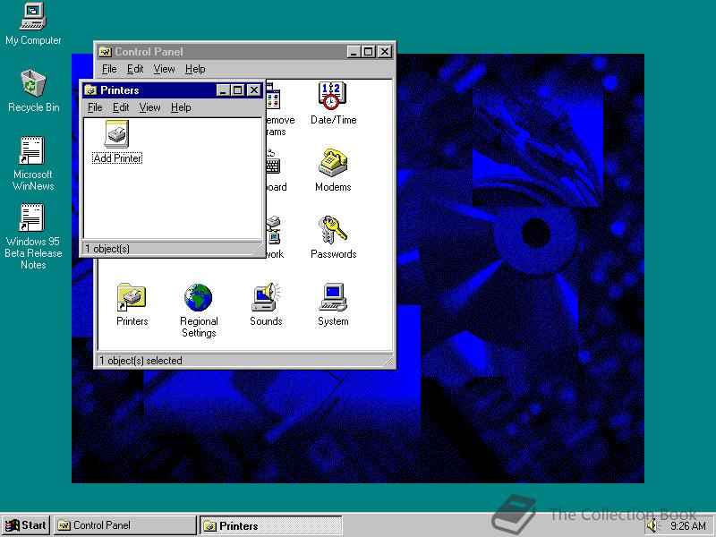Open the Modems icon in Control Panel
716x537 pixels.
(333, 163)
